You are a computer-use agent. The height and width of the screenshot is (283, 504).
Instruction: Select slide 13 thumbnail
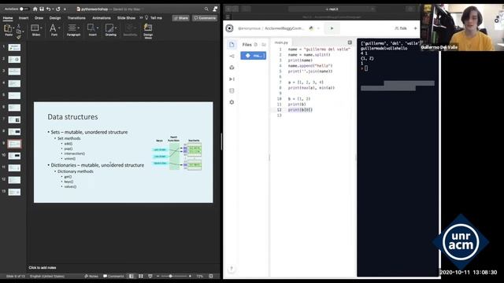tap(14, 192)
